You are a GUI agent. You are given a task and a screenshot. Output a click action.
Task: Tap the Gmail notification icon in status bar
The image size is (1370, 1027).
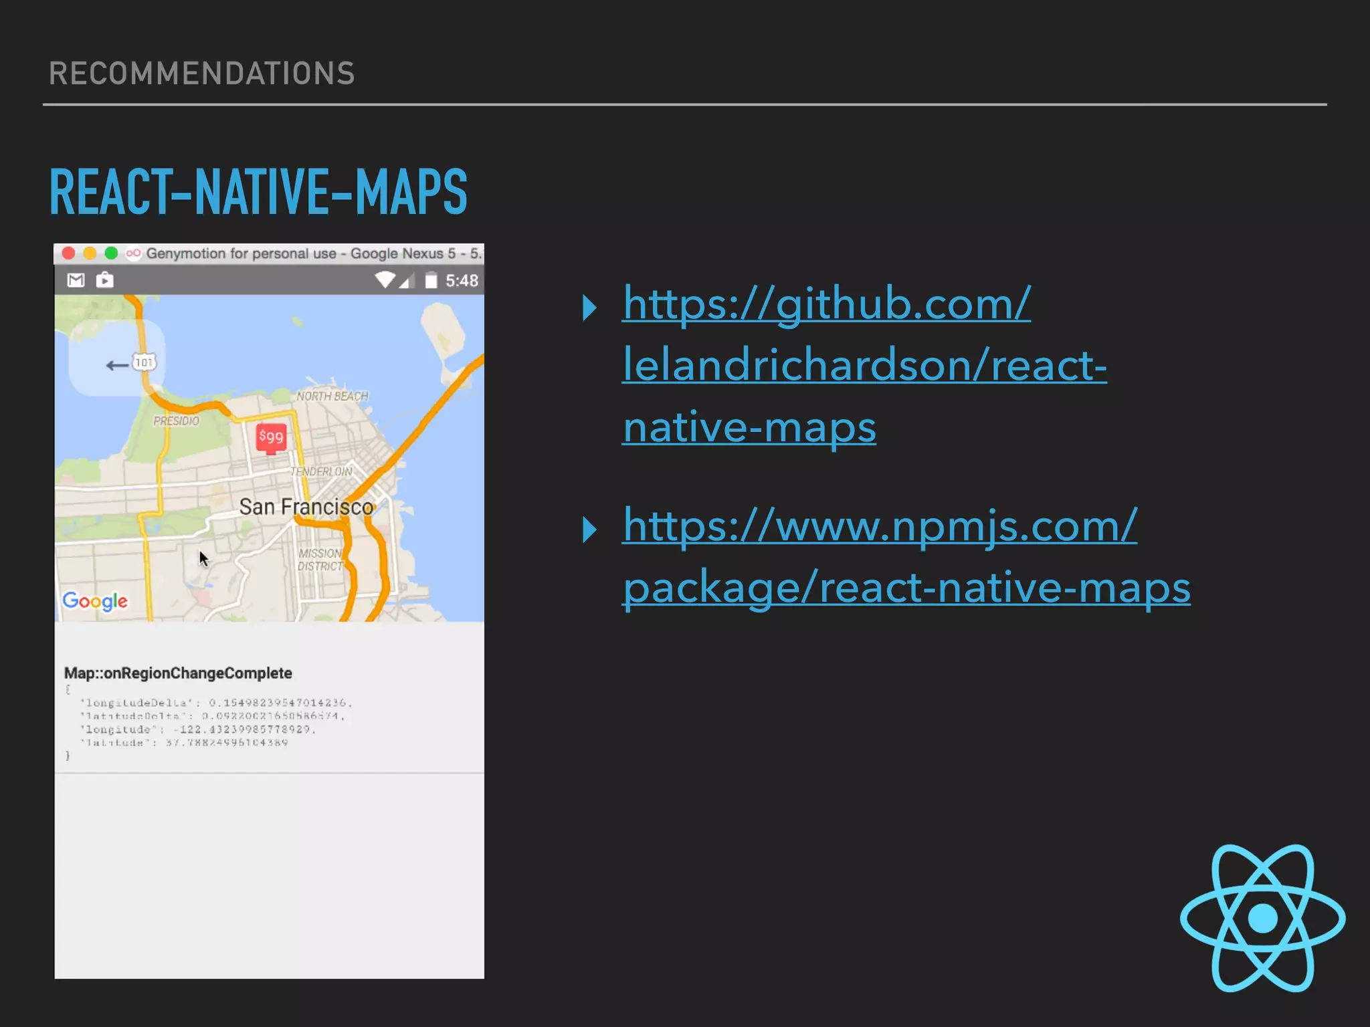pyautogui.click(x=76, y=280)
